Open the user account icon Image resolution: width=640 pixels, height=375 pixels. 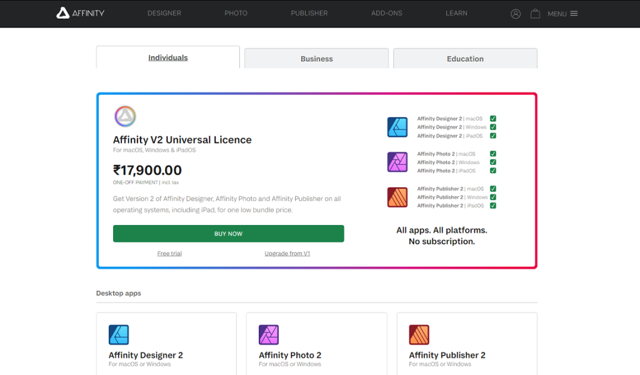[516, 14]
